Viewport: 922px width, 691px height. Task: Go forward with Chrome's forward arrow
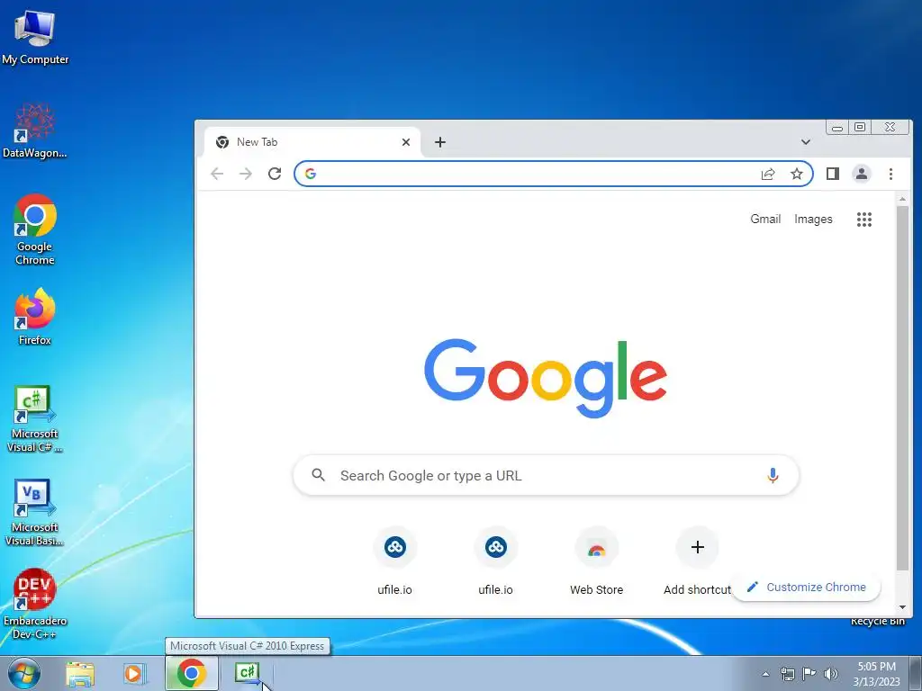[x=246, y=174]
